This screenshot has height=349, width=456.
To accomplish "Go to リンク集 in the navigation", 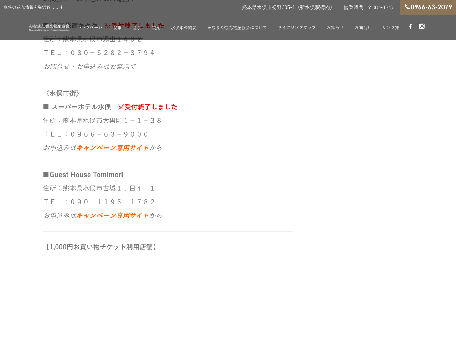I will pos(391,27).
